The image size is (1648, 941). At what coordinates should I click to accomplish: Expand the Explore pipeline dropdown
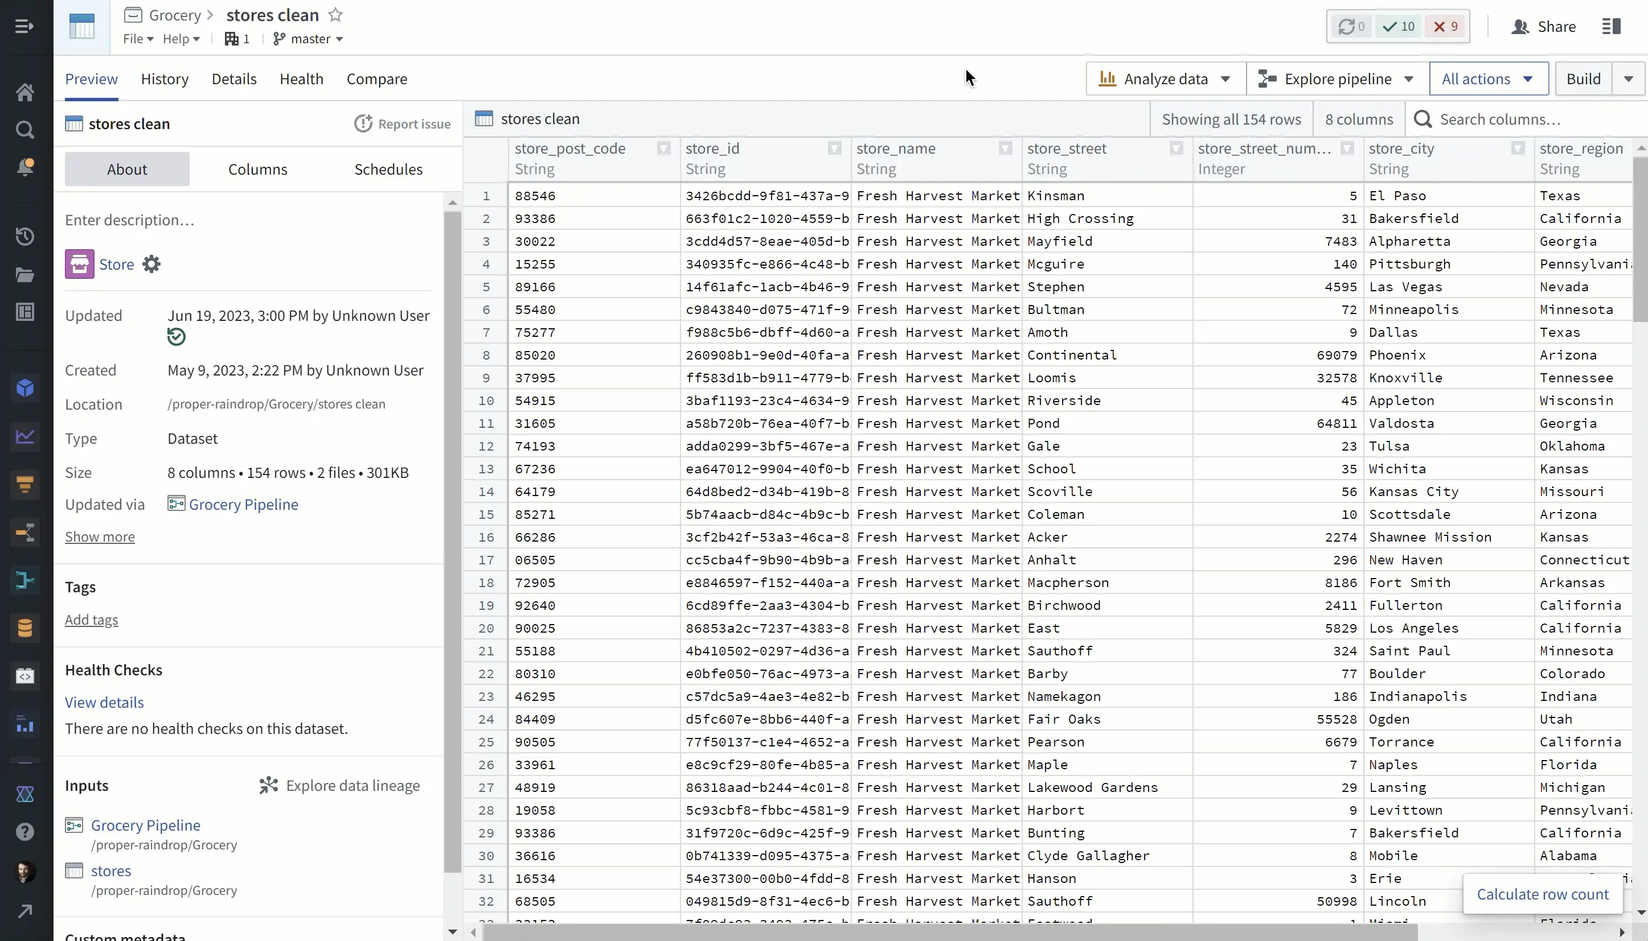click(1337, 79)
